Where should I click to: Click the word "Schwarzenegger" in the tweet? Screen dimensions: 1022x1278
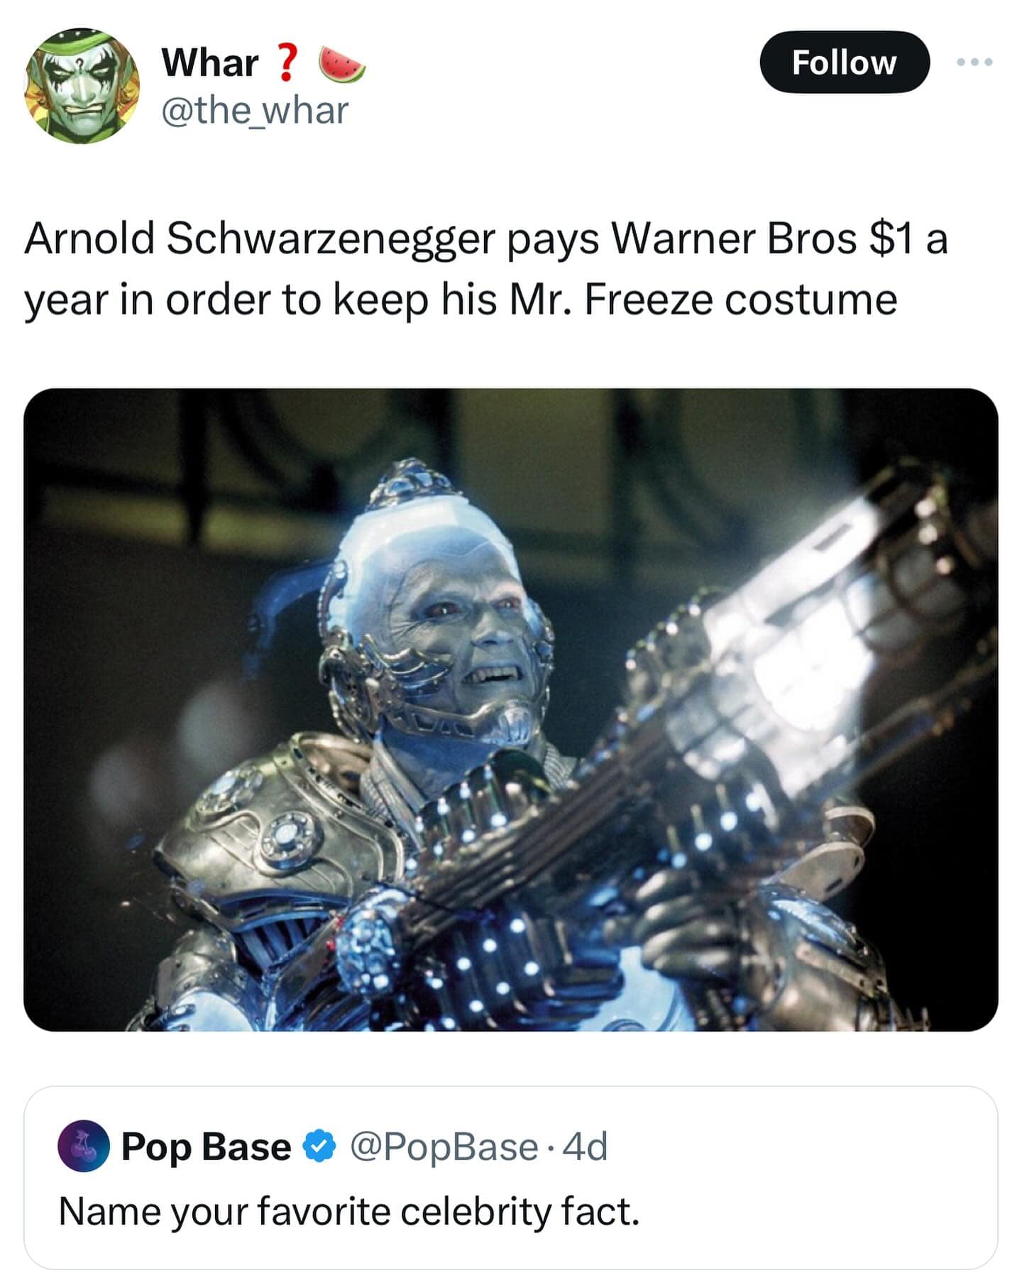click(330, 239)
